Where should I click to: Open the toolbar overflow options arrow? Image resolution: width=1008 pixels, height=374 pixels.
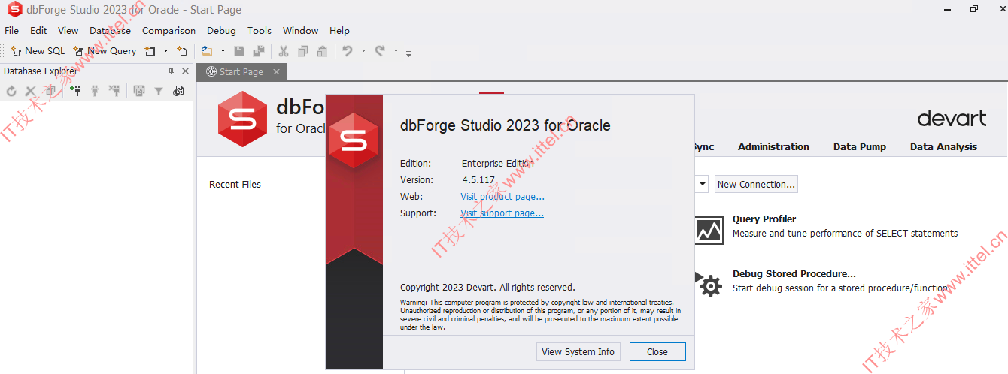point(409,53)
